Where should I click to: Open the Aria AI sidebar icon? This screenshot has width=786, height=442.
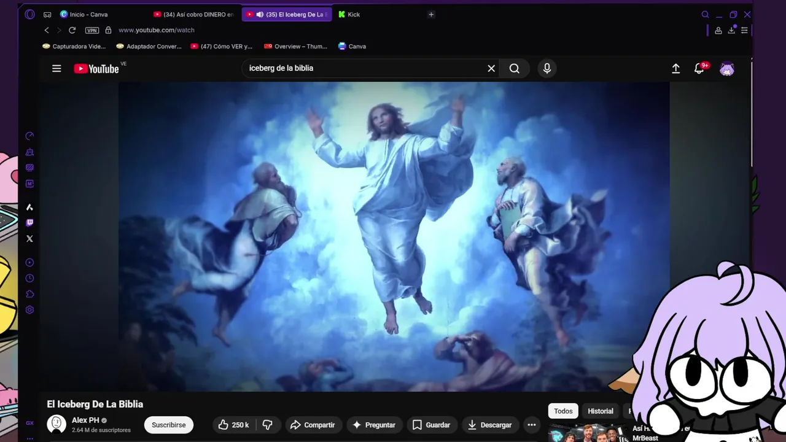29,207
